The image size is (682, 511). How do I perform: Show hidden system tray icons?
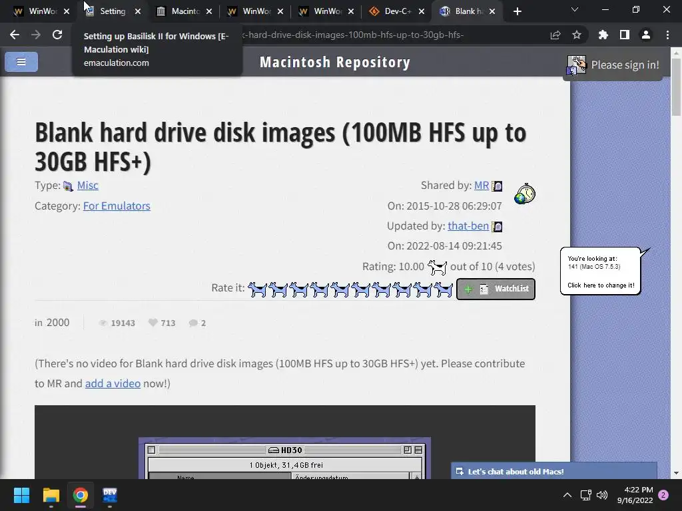click(567, 494)
